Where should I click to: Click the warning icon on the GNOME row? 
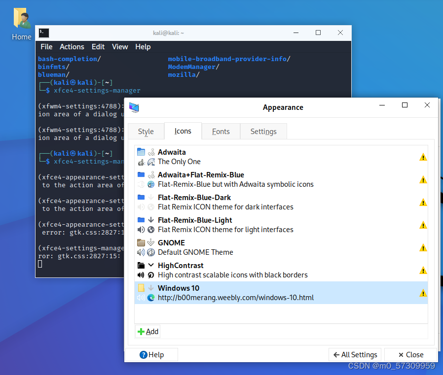(423, 247)
